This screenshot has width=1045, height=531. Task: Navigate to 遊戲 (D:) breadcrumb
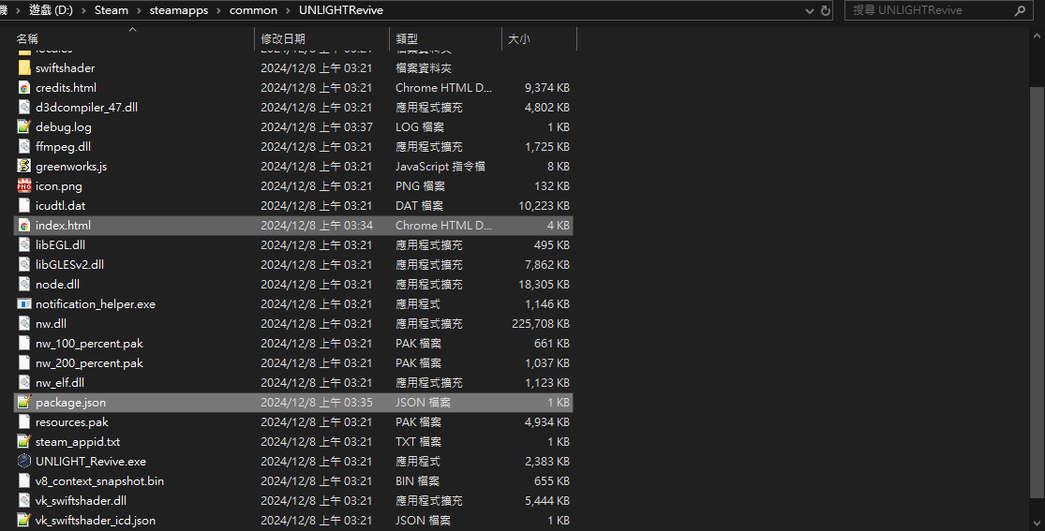pyautogui.click(x=51, y=10)
